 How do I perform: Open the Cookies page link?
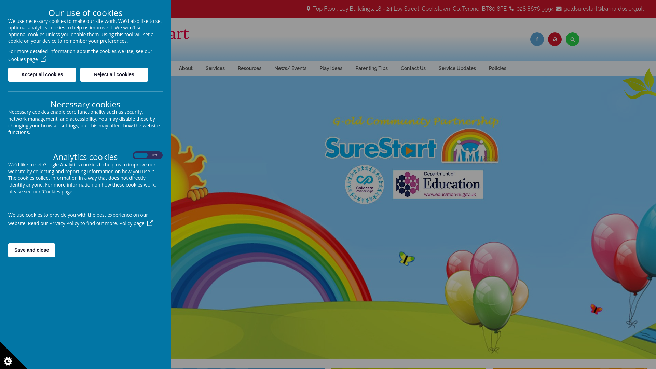coord(27,59)
